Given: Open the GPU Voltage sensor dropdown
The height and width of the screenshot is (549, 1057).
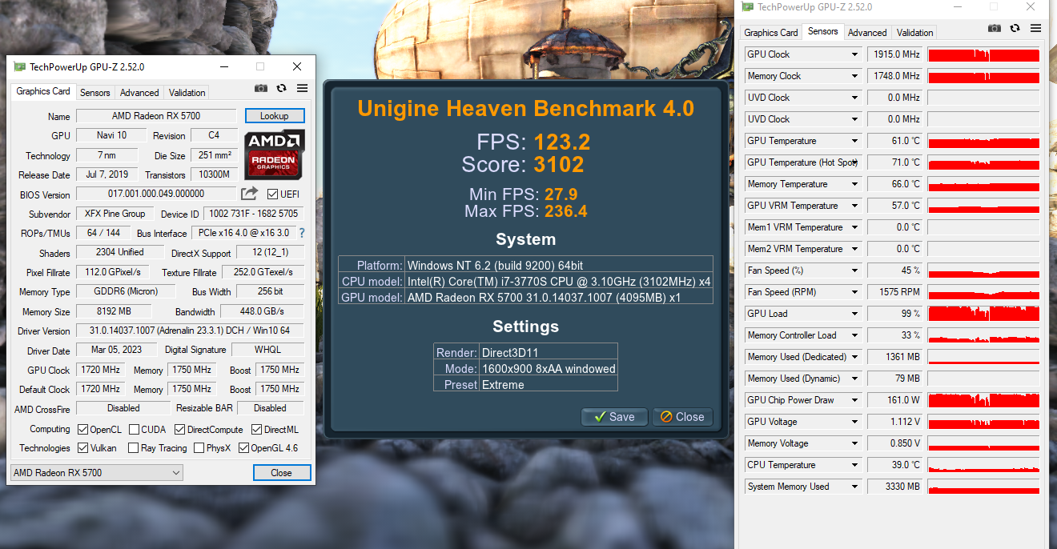Looking at the screenshot, I should 855,422.
